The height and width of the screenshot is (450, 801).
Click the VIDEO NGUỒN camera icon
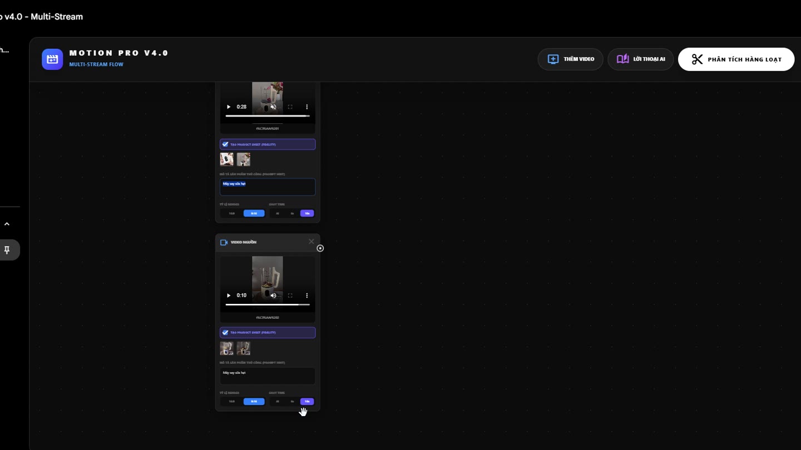(x=224, y=242)
